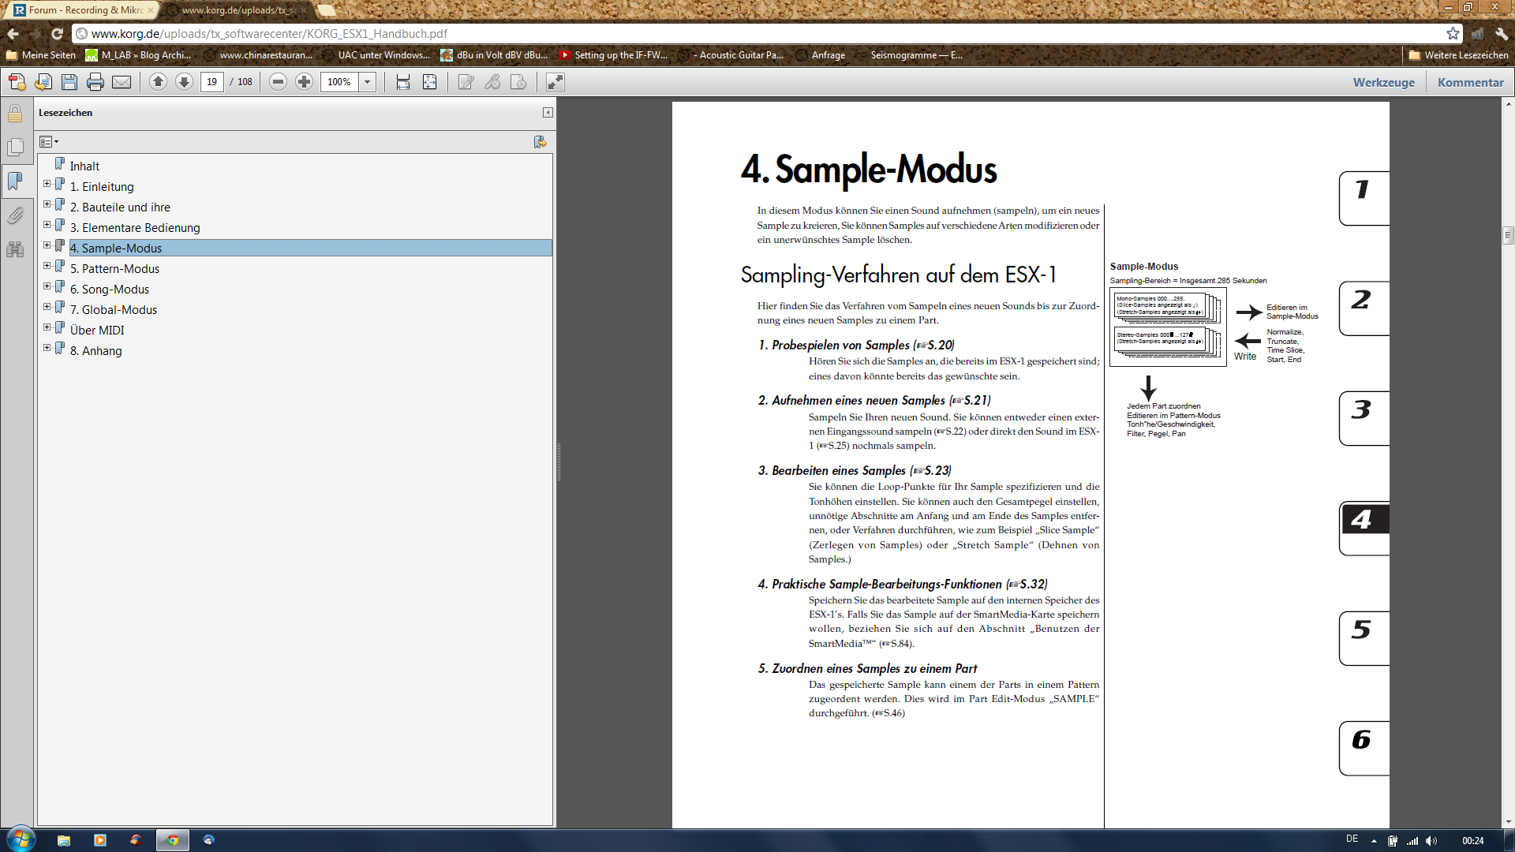Open search binoculars panel
The height and width of the screenshot is (852, 1515).
click(15, 250)
